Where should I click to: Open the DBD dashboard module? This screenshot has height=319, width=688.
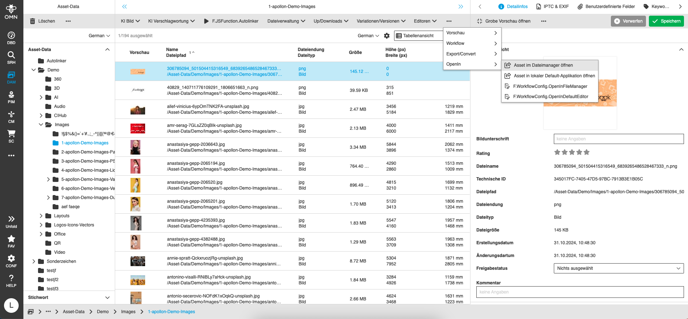click(x=11, y=38)
